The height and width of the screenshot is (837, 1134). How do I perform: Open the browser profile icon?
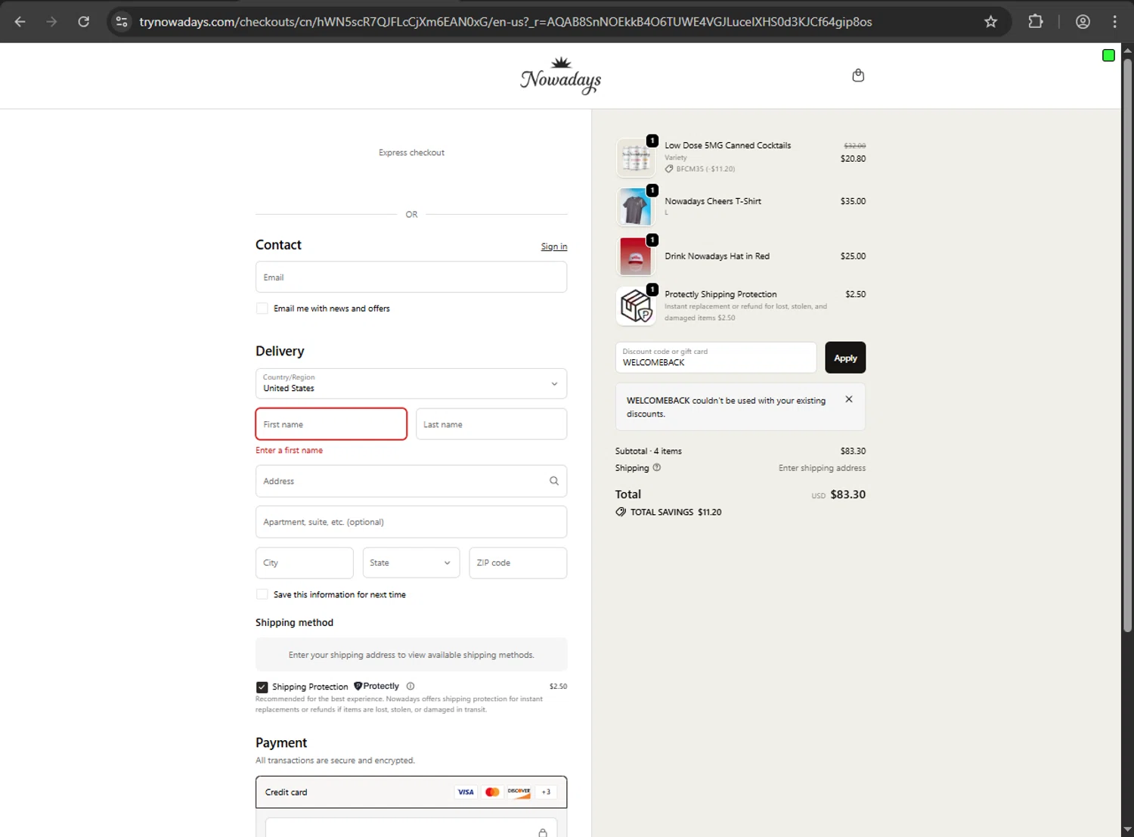coord(1083,22)
